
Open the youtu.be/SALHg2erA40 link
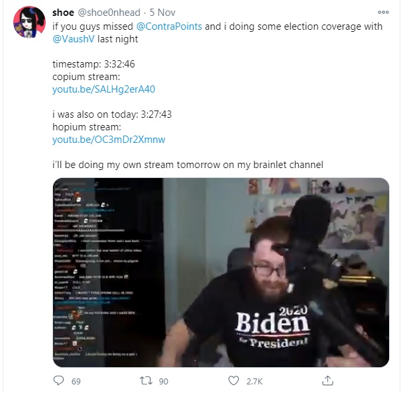[103, 89]
